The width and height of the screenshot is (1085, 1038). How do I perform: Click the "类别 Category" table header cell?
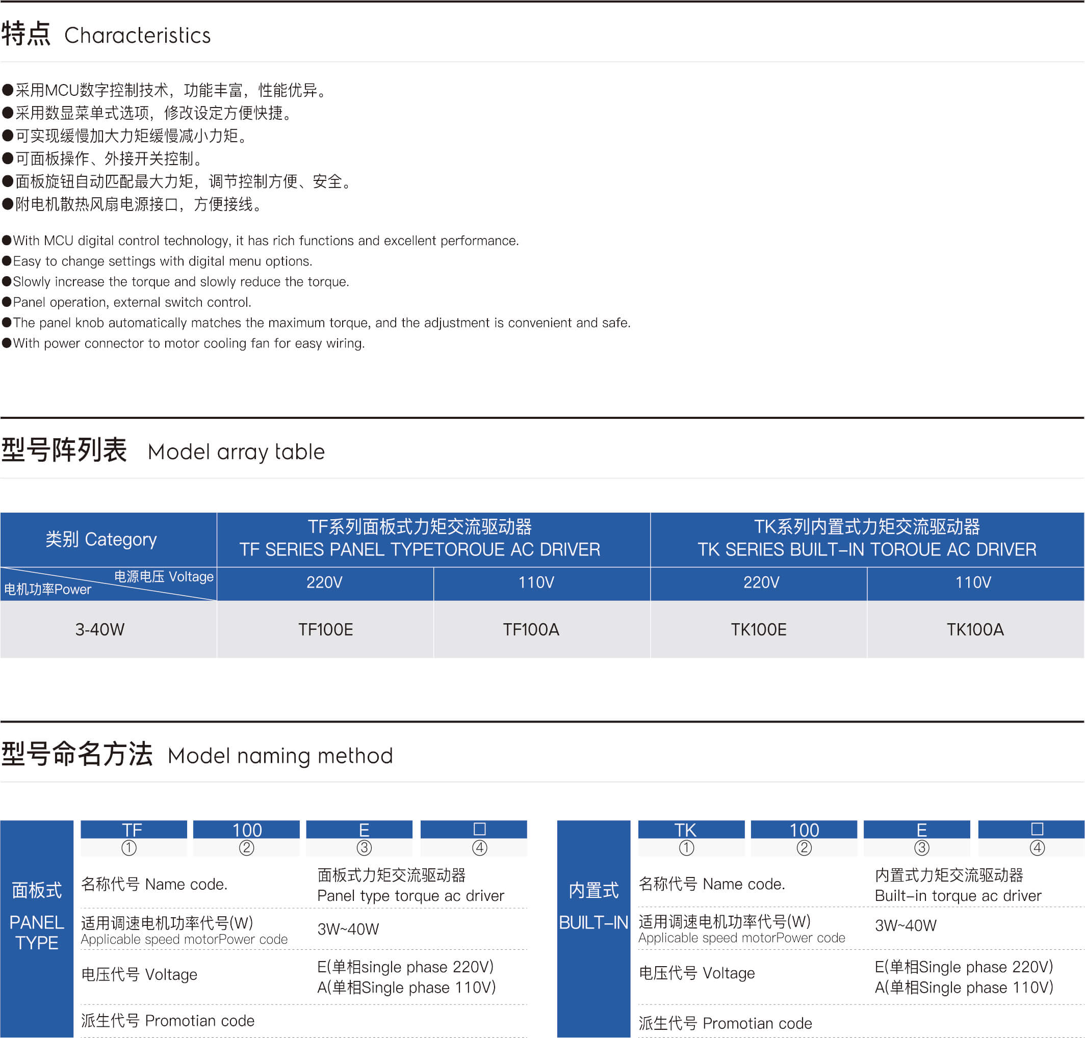[x=109, y=540]
